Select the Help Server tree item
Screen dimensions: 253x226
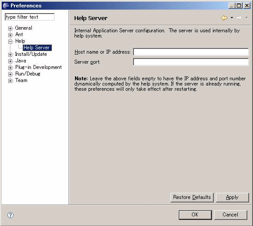37,48
